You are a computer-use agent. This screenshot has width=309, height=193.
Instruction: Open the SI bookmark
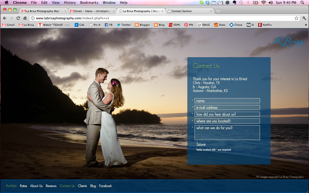pyautogui.click(x=250, y=25)
